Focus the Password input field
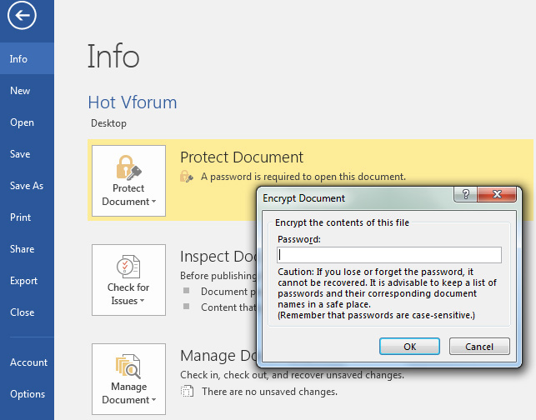Screen dimensions: 536x420 pyautogui.click(x=389, y=255)
